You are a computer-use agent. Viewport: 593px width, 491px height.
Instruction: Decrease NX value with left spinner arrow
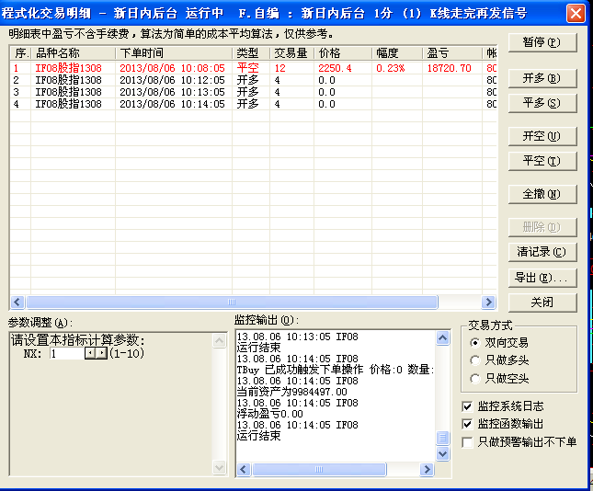(90, 354)
